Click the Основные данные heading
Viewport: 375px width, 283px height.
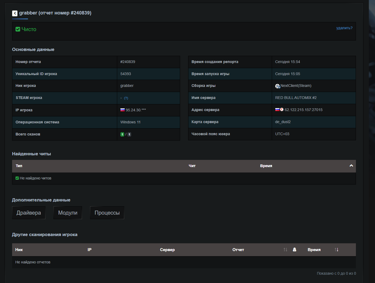tap(33, 49)
